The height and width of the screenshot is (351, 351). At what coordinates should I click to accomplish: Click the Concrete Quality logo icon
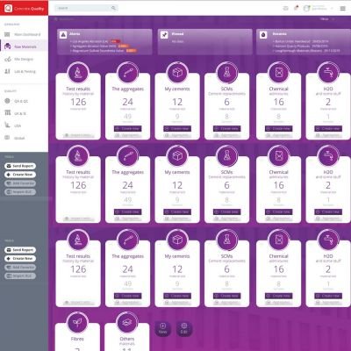click(9, 8)
